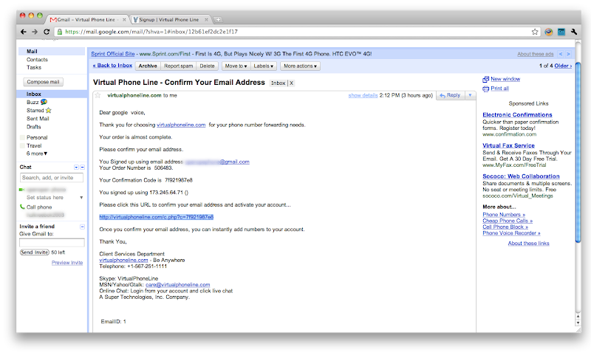
Task: Collapse the Chat panel with minus icon
Action: point(83,167)
